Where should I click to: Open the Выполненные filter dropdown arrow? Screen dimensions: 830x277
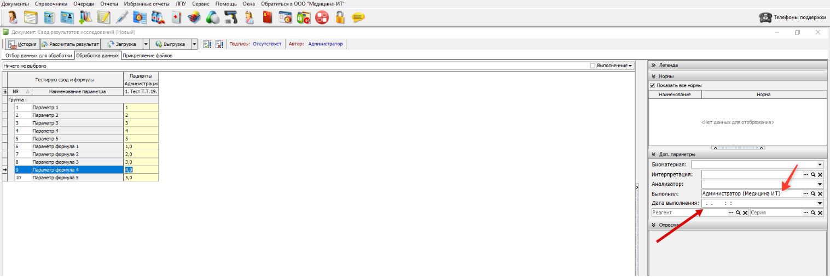coord(631,66)
